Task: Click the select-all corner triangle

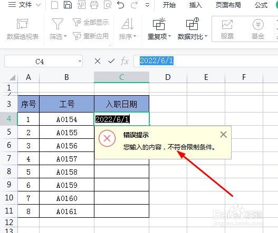Action: (12, 77)
